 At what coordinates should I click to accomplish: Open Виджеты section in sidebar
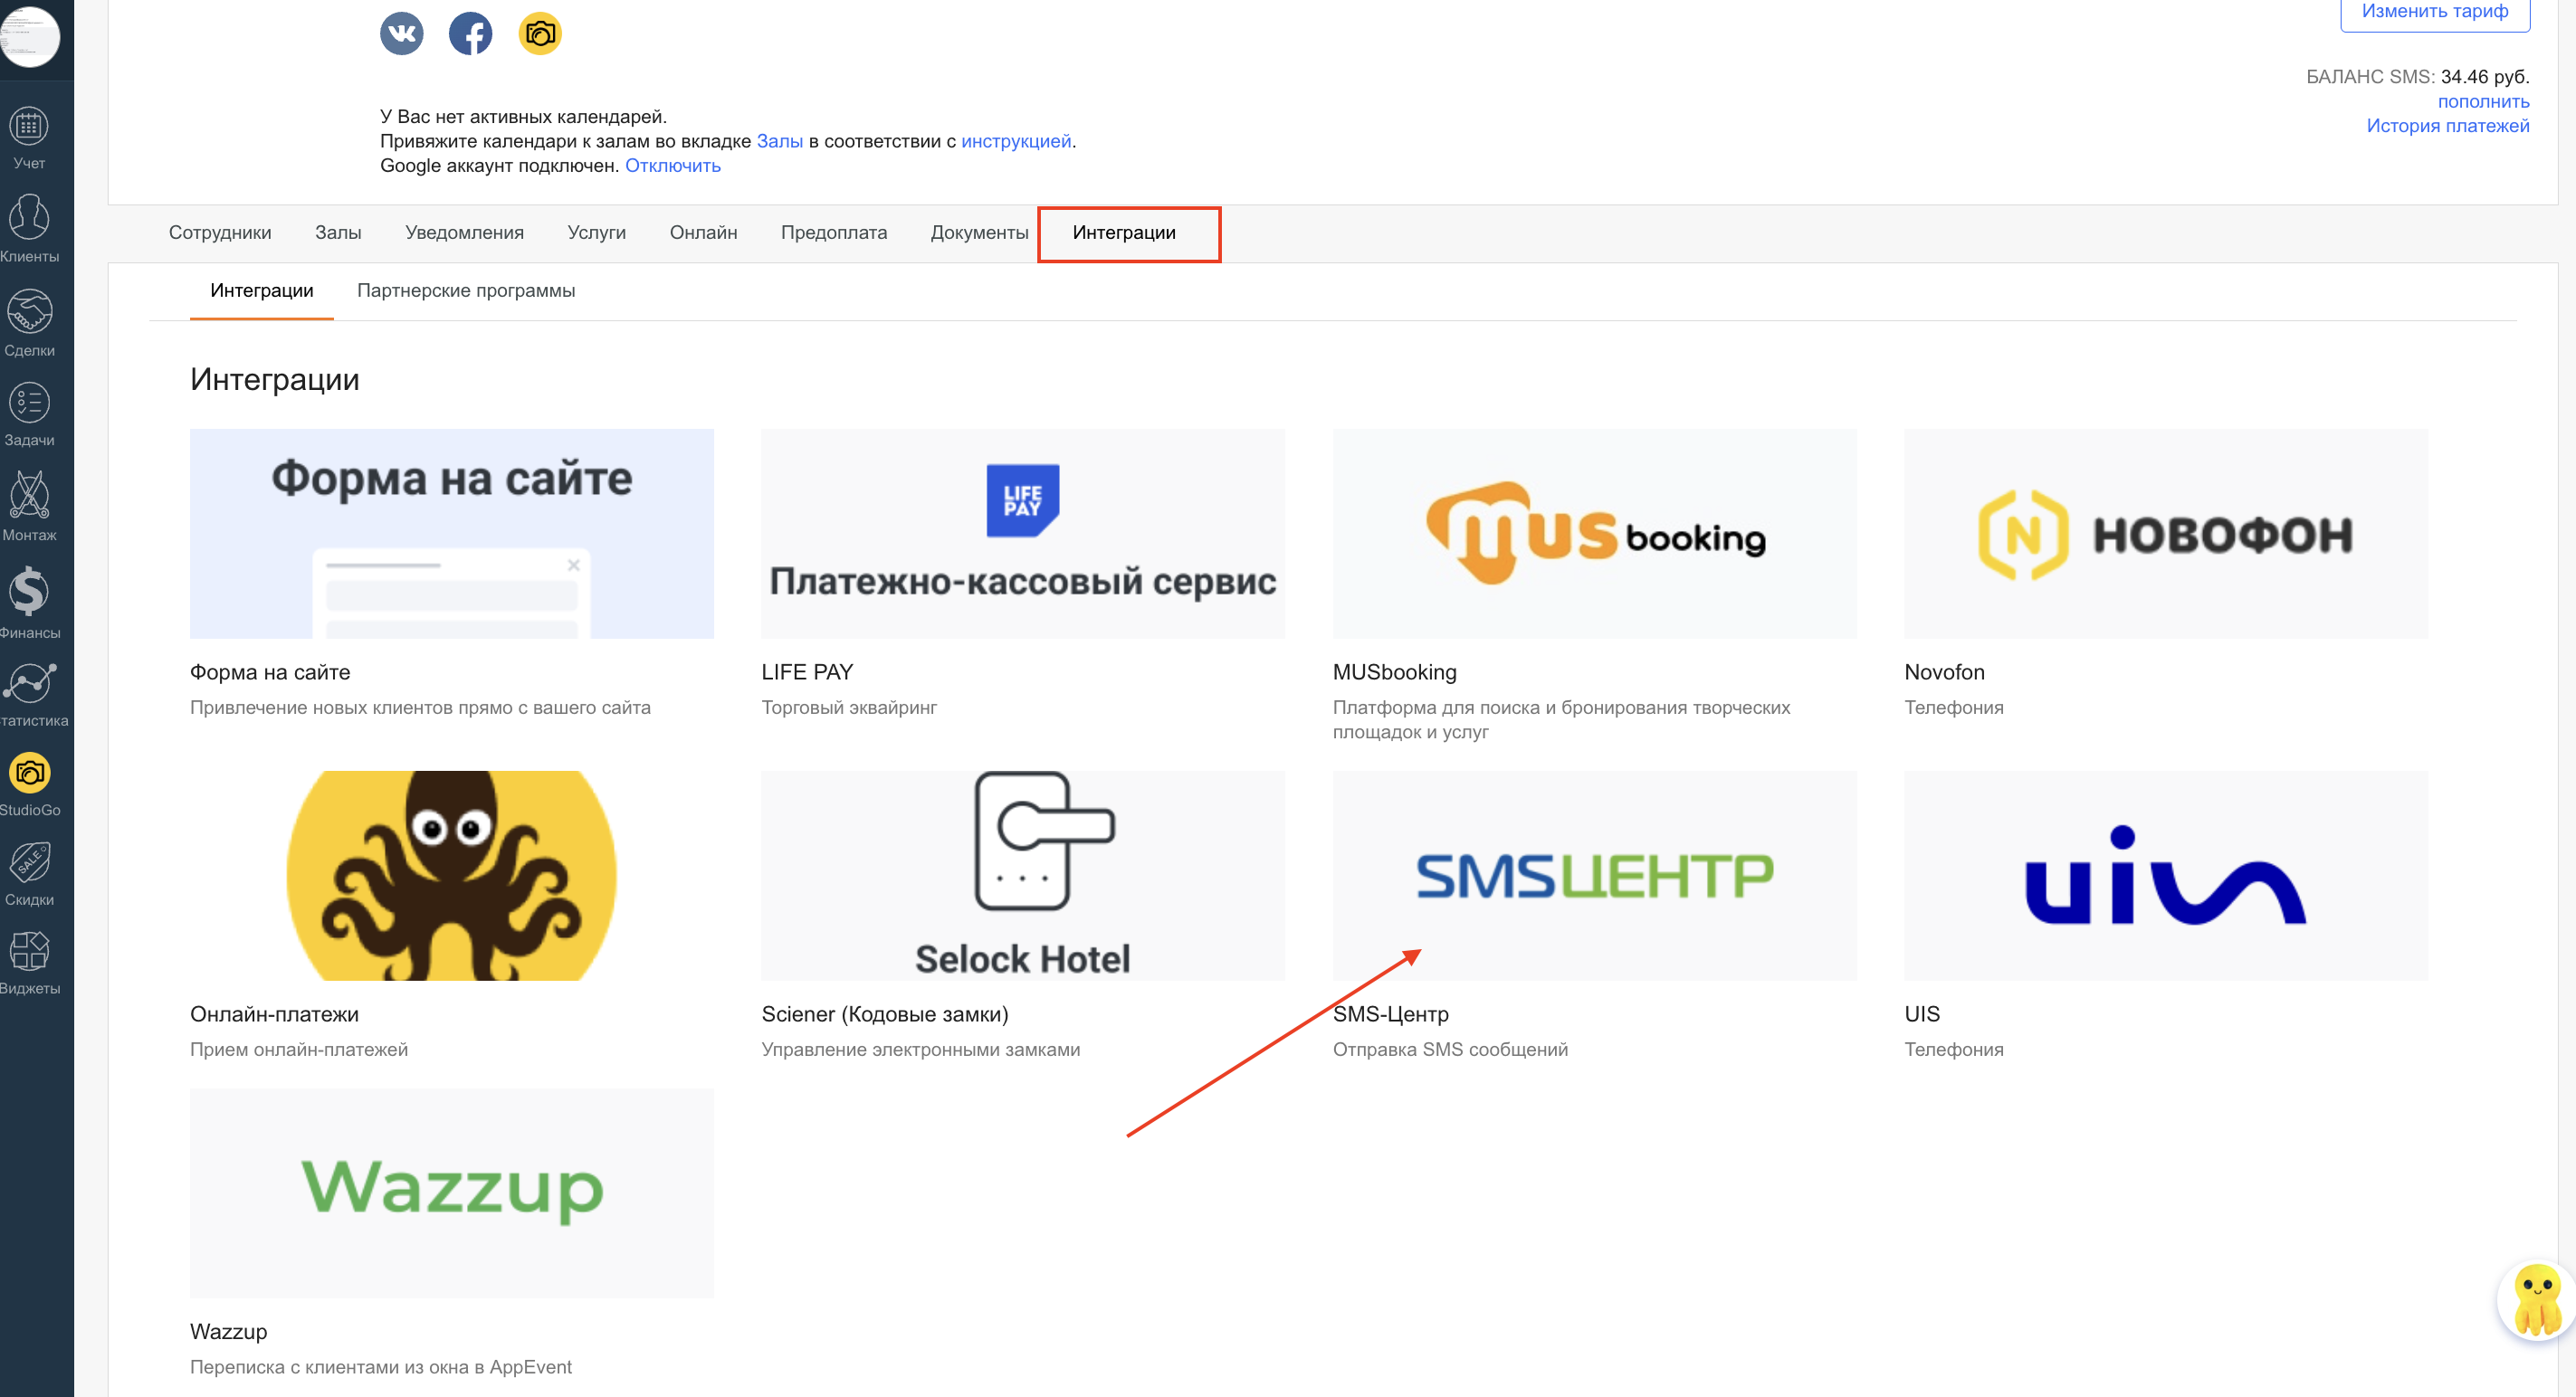(x=29, y=964)
